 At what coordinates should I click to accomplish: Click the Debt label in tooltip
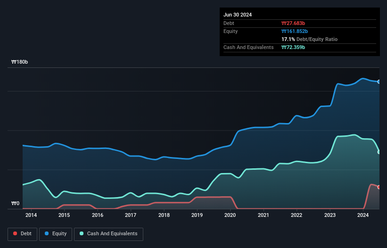pyautogui.click(x=229, y=23)
